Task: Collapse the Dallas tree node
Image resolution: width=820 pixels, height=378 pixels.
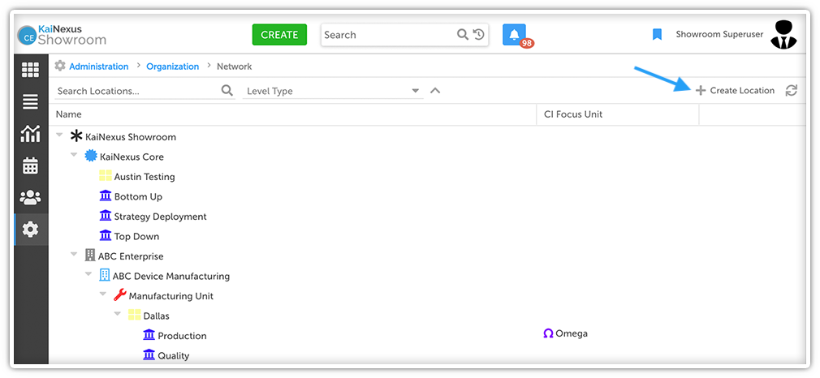Action: pyautogui.click(x=118, y=314)
